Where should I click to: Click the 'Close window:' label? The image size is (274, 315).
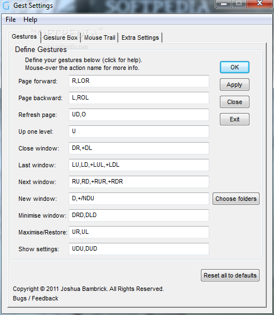39,148
